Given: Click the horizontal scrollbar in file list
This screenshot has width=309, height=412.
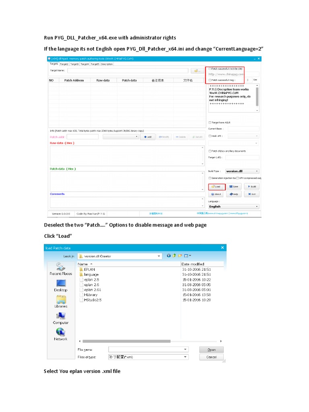Looking at the screenshot, I should coord(126,341).
